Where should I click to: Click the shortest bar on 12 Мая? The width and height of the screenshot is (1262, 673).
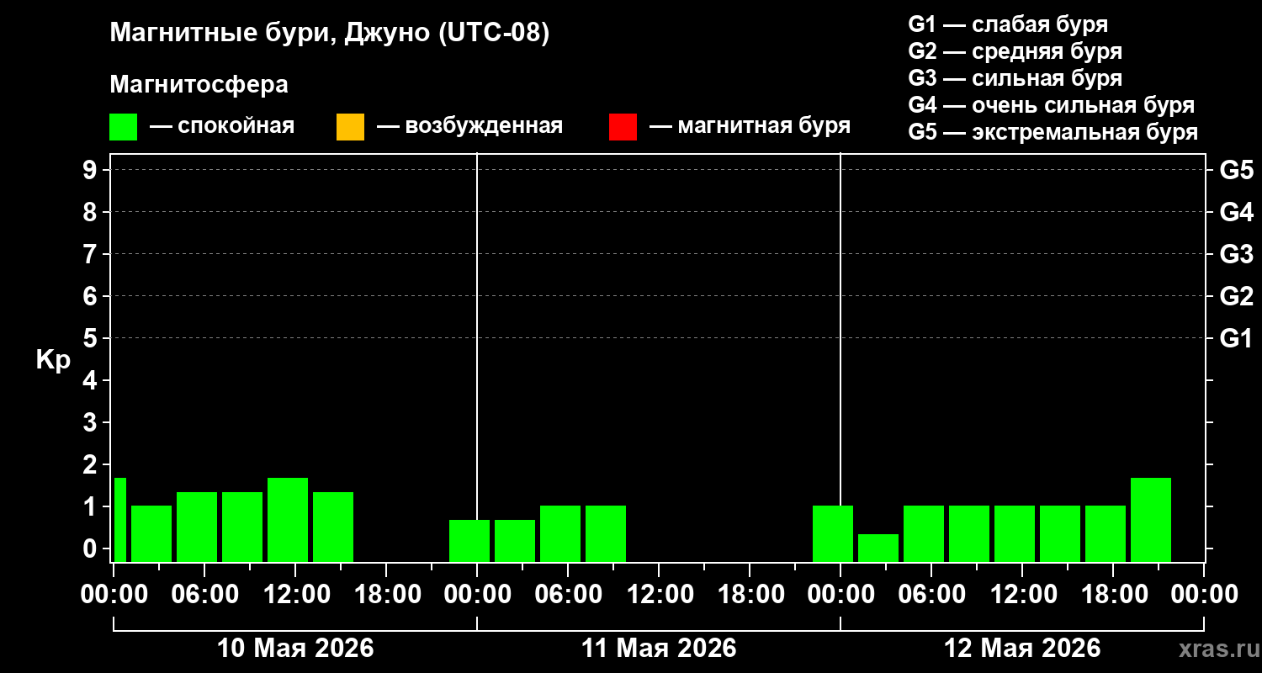tap(878, 548)
